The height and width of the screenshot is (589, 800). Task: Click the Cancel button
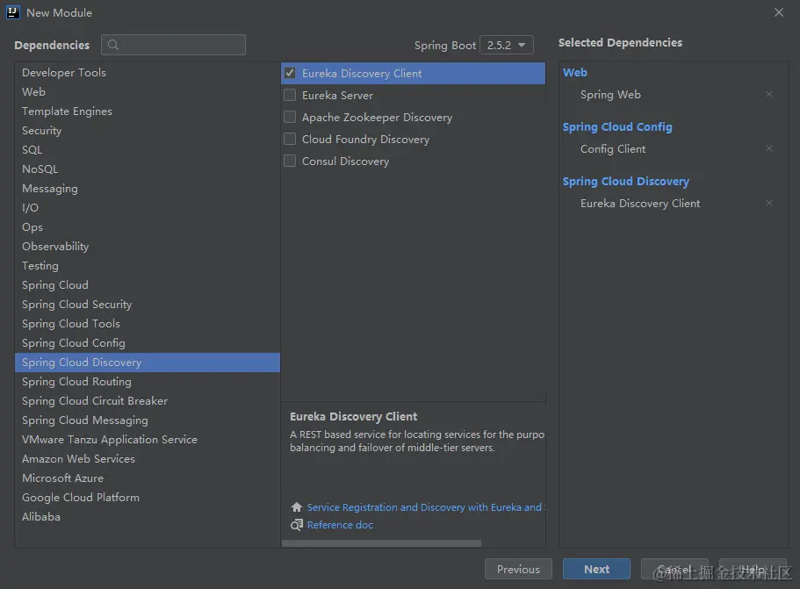[x=674, y=569]
